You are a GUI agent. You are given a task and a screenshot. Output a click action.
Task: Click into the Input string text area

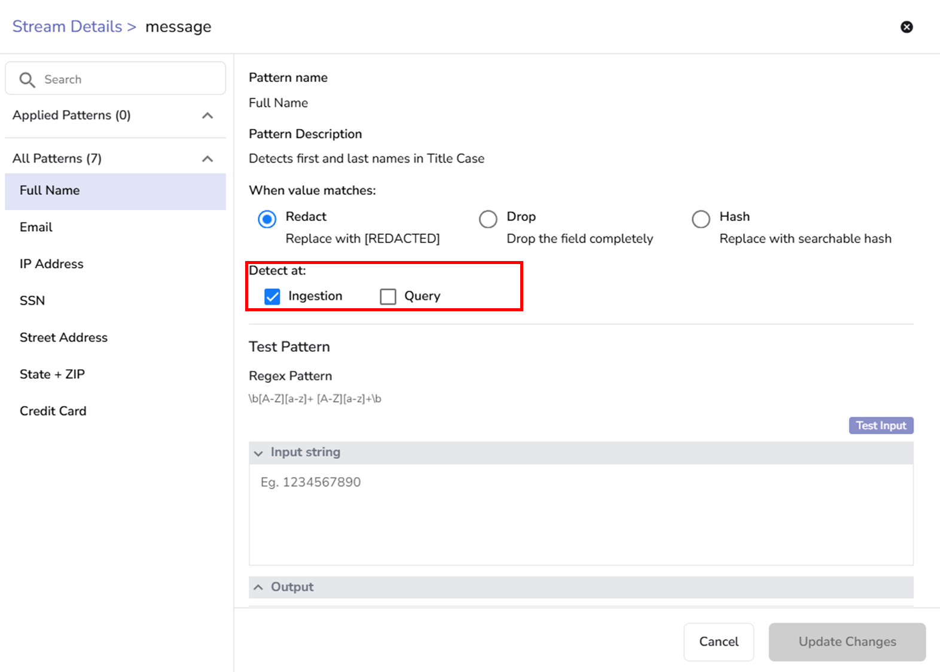580,514
